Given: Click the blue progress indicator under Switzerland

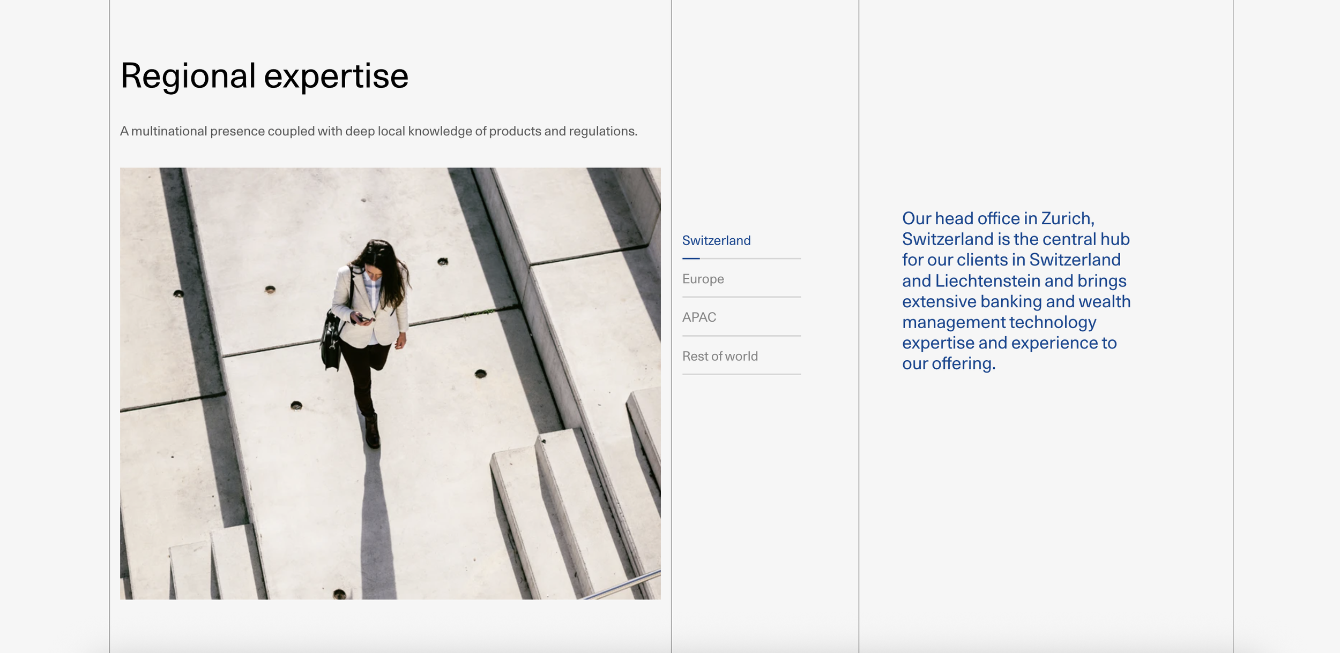Looking at the screenshot, I should 690,259.
